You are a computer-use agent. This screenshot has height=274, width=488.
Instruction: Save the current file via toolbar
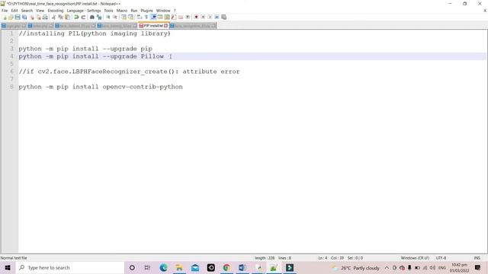[x=18, y=17]
